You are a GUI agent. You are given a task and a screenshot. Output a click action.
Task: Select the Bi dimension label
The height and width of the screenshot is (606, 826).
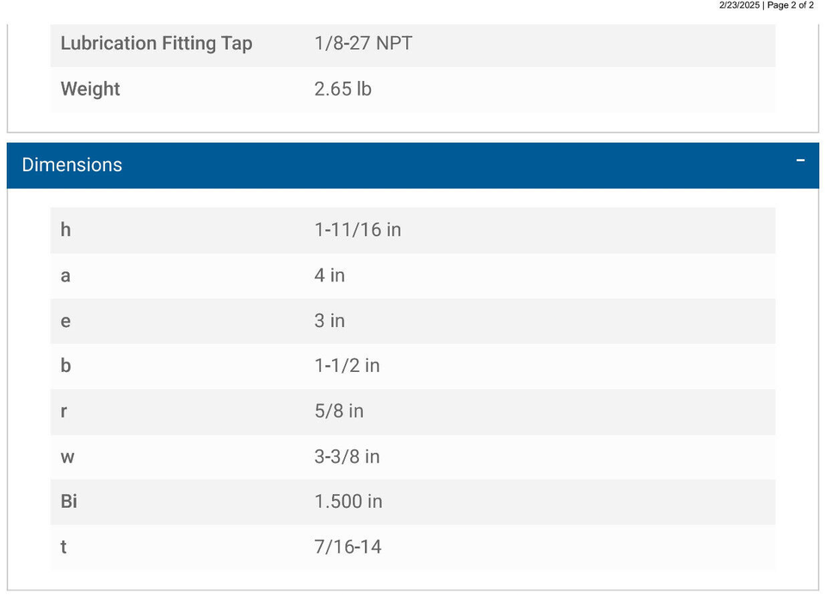point(69,501)
